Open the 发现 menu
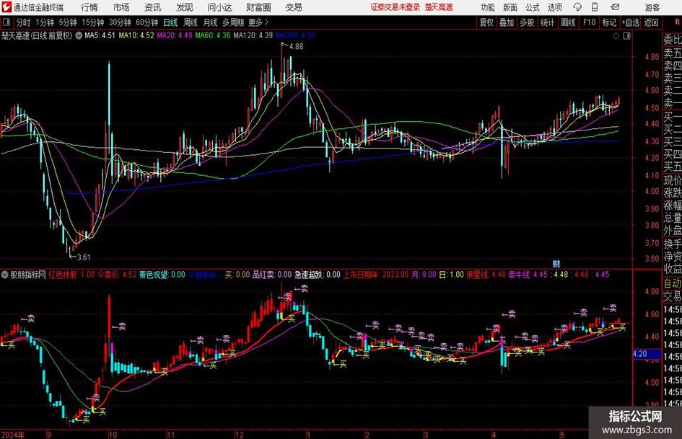The width and height of the screenshot is (682, 439). pyautogui.click(x=184, y=7)
